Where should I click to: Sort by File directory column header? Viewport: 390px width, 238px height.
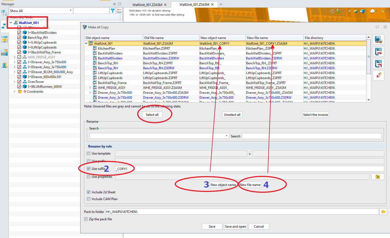coord(335,38)
